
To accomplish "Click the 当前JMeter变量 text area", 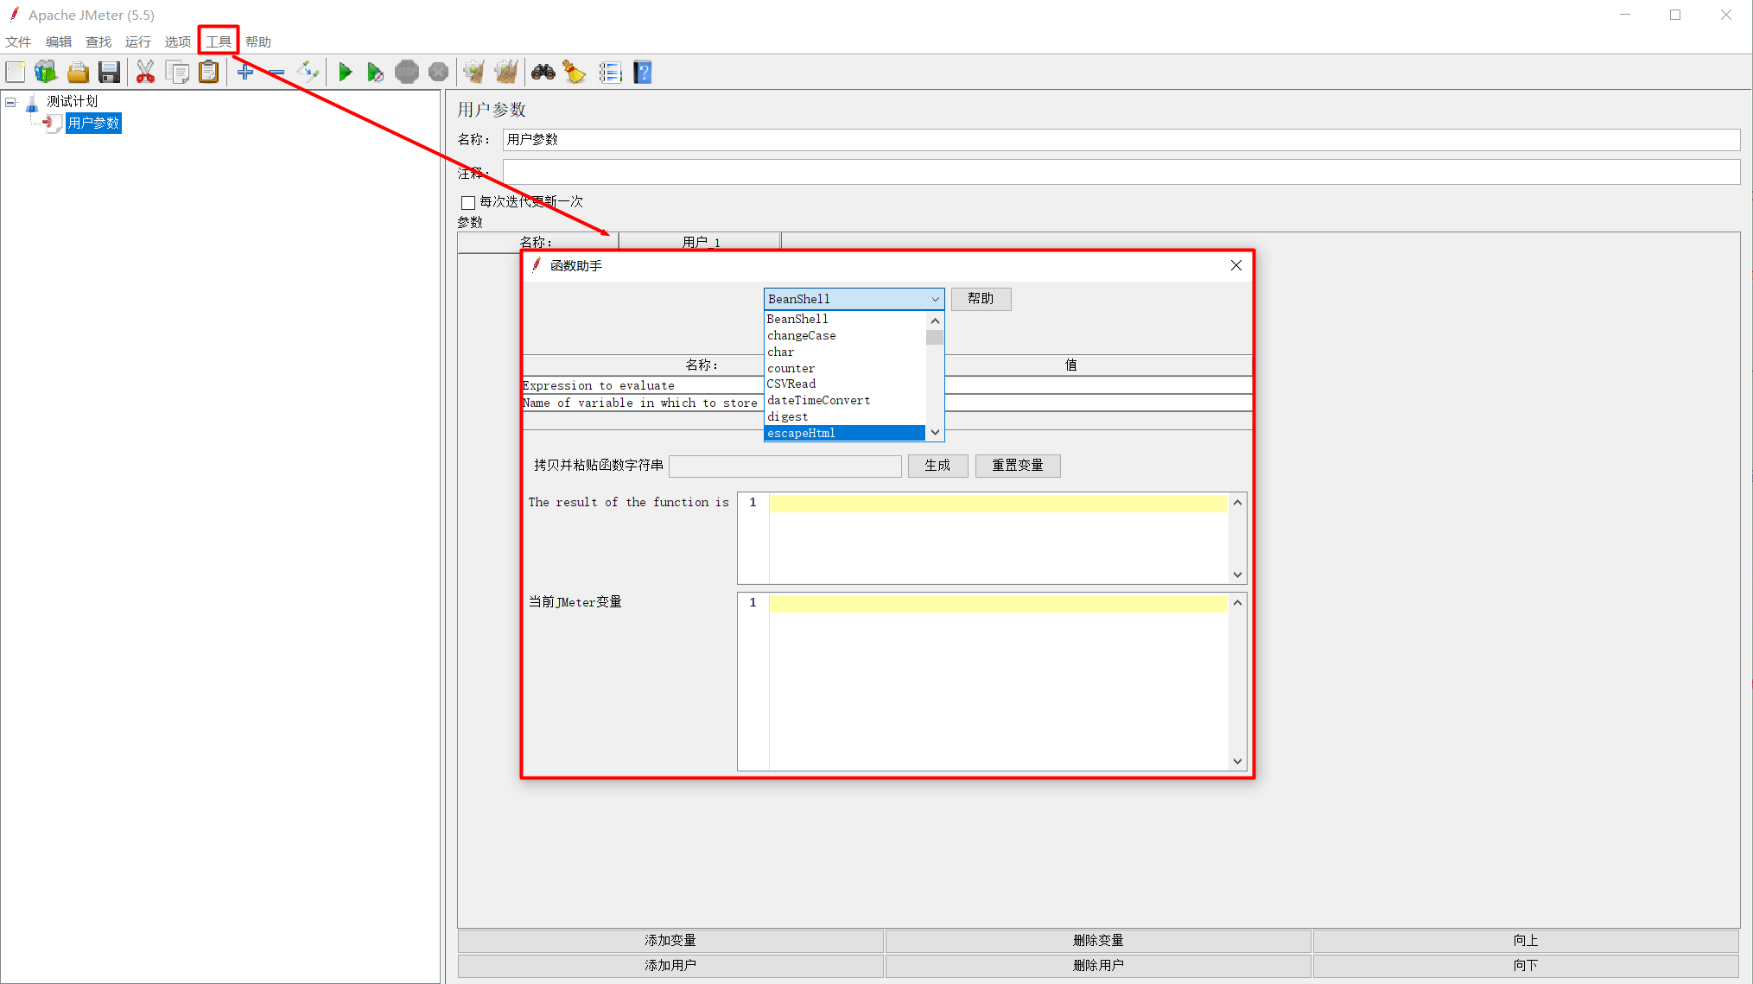I will 999,682.
